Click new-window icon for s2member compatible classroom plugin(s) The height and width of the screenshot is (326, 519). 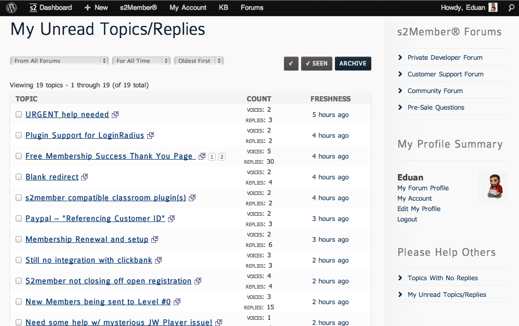[x=192, y=198]
